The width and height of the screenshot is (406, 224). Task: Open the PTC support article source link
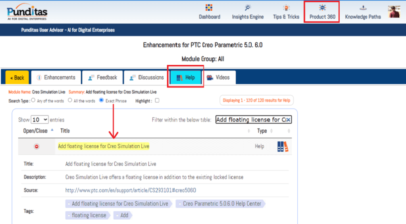coord(131,190)
